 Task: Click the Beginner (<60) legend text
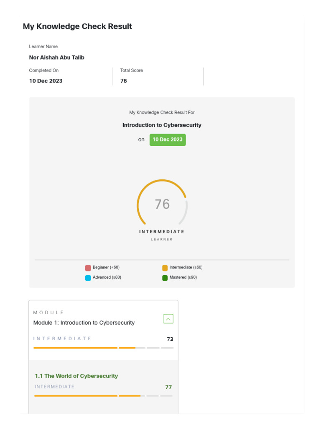coord(106,267)
